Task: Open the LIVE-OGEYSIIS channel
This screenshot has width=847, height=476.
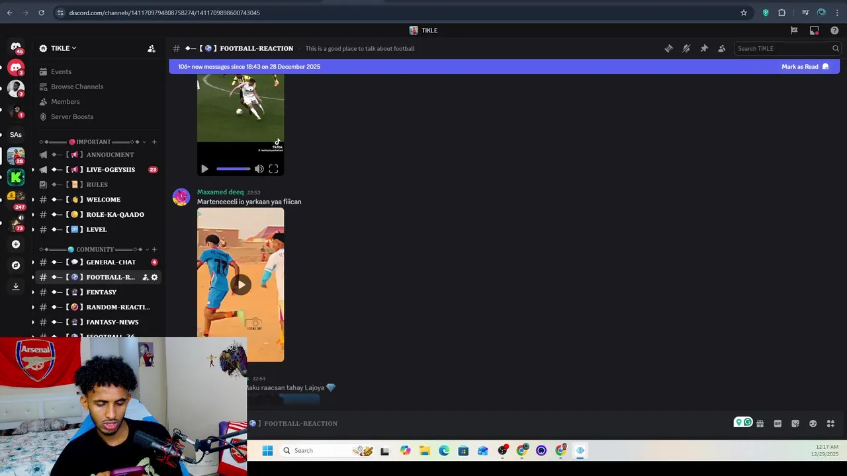Action: pos(98,169)
